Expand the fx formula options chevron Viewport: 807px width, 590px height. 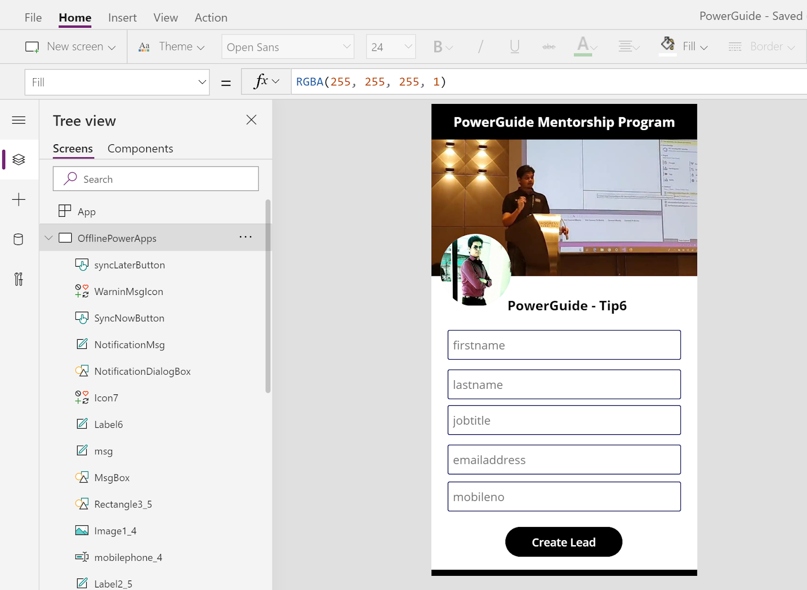(276, 82)
